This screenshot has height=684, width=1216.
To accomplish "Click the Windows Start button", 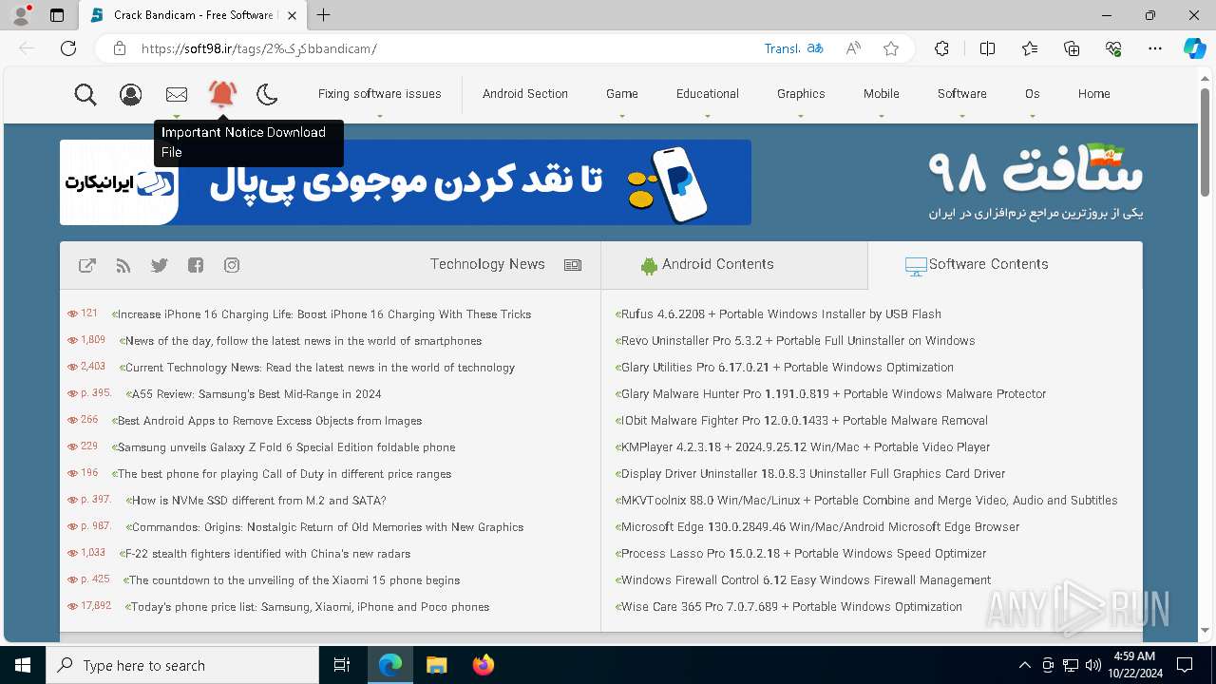I will coord(23,665).
